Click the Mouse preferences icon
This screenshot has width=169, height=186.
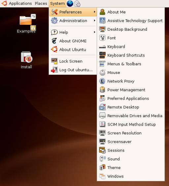coord(102,73)
